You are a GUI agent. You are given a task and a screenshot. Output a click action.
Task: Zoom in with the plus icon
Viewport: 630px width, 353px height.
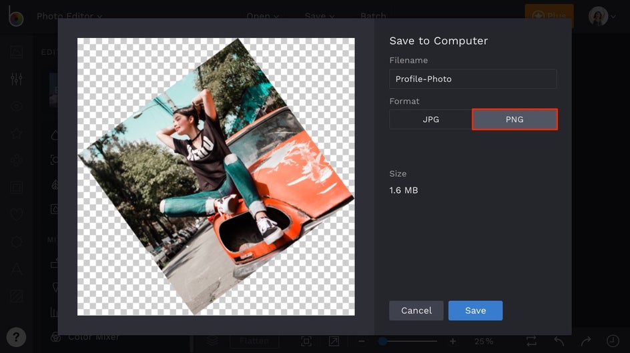(x=452, y=342)
